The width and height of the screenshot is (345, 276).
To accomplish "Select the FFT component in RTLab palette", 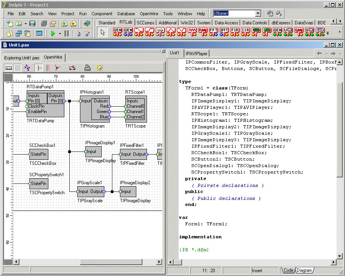I will pyautogui.click(x=213, y=32).
